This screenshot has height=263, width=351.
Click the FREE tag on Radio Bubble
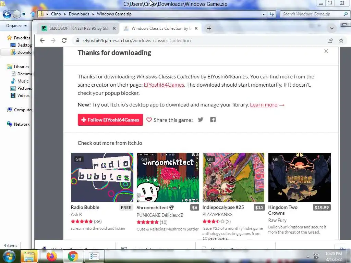pos(126,208)
